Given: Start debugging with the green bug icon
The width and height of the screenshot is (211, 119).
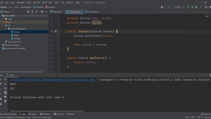Looking at the screenshot, I should (x=192, y=7).
